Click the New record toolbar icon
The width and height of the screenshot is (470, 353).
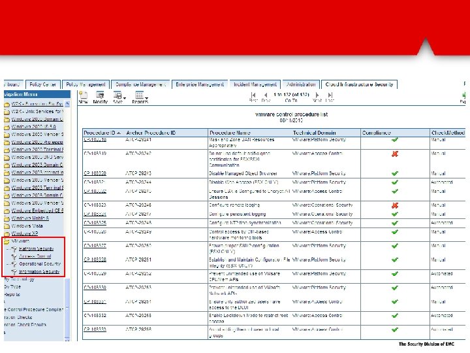click(84, 95)
